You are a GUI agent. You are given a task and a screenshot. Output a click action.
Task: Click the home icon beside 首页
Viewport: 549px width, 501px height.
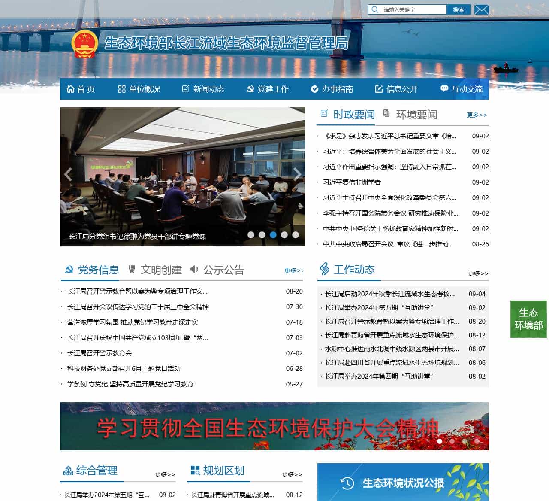pyautogui.click(x=70, y=89)
